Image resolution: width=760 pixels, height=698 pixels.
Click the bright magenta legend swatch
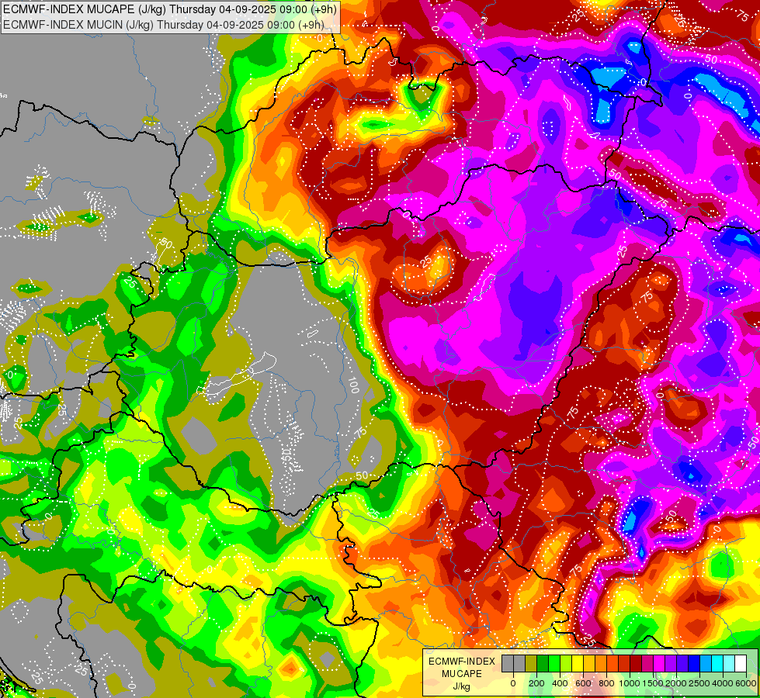coord(660,663)
